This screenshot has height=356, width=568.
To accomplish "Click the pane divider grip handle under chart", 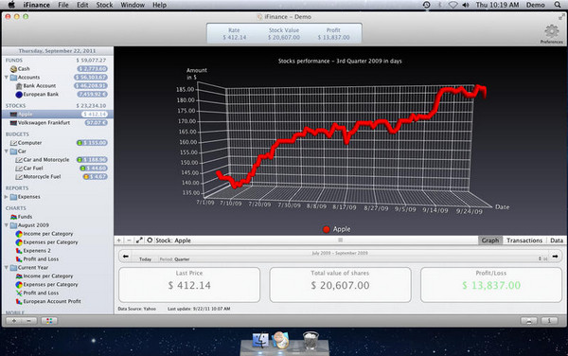I will [x=340, y=240].
